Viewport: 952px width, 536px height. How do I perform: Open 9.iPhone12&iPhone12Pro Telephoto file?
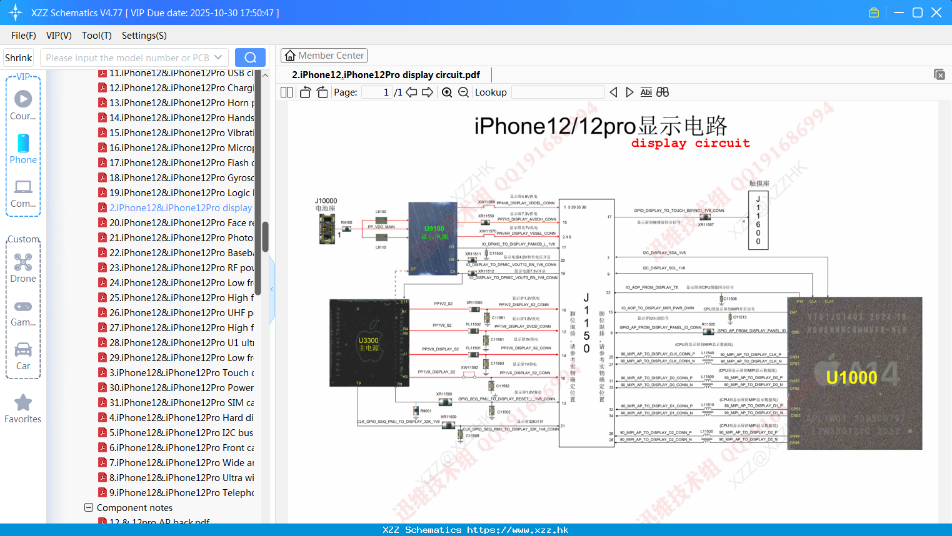pos(176,493)
